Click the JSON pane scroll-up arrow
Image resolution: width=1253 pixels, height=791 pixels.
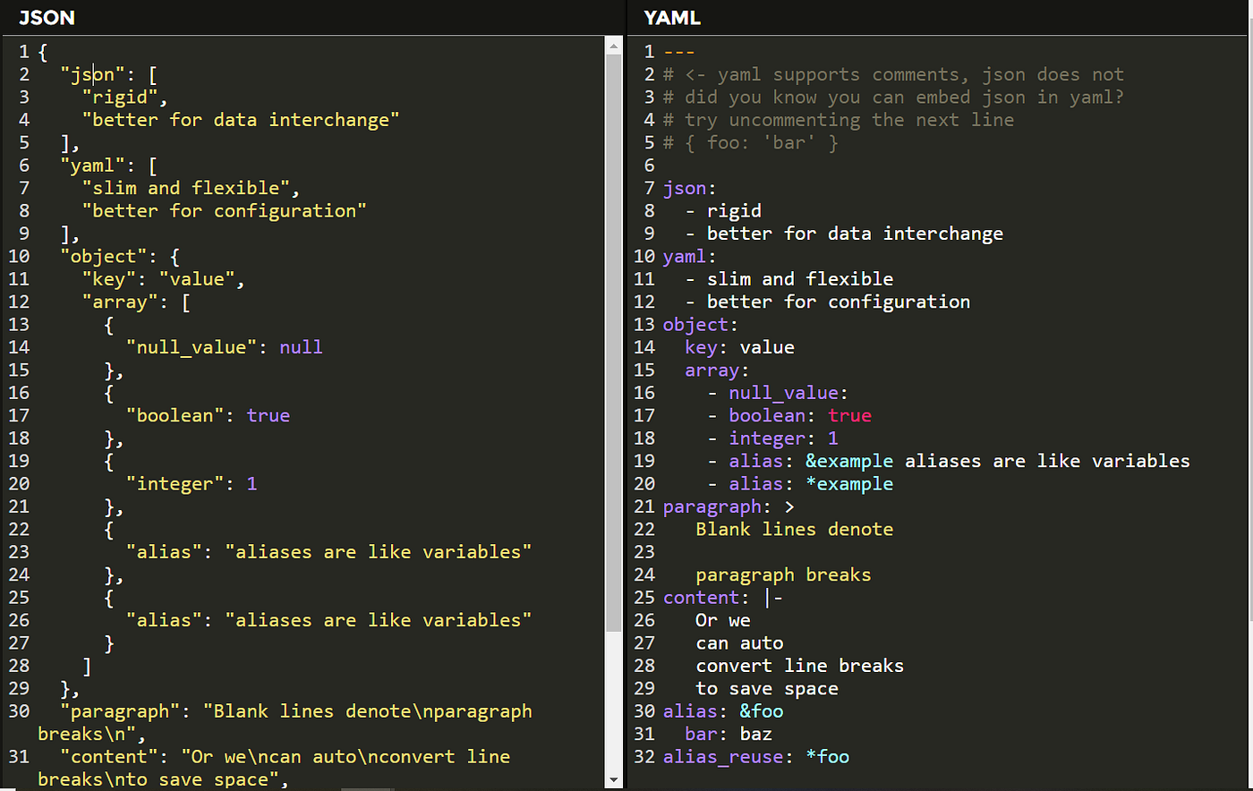click(x=613, y=47)
